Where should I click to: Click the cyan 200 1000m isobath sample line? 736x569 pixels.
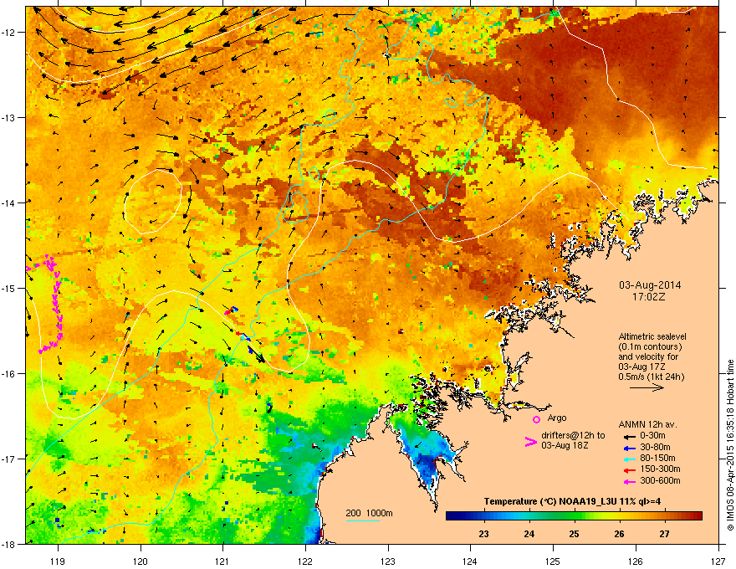tap(363, 520)
